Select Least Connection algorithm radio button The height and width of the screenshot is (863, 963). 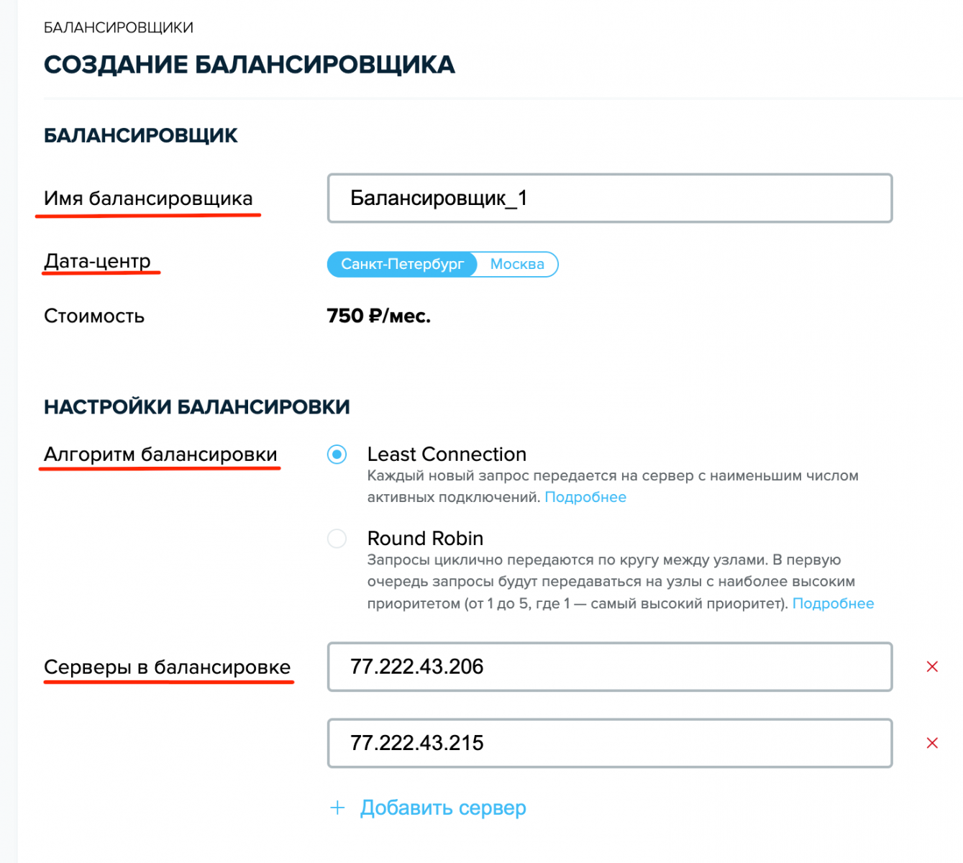(x=337, y=455)
